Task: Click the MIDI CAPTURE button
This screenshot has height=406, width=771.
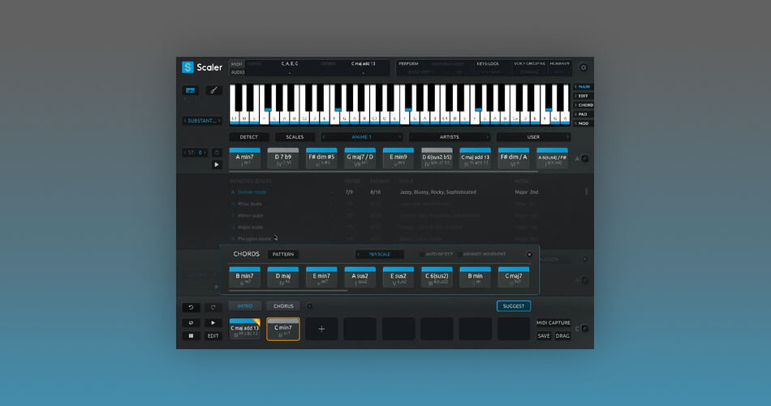Action: point(553,323)
